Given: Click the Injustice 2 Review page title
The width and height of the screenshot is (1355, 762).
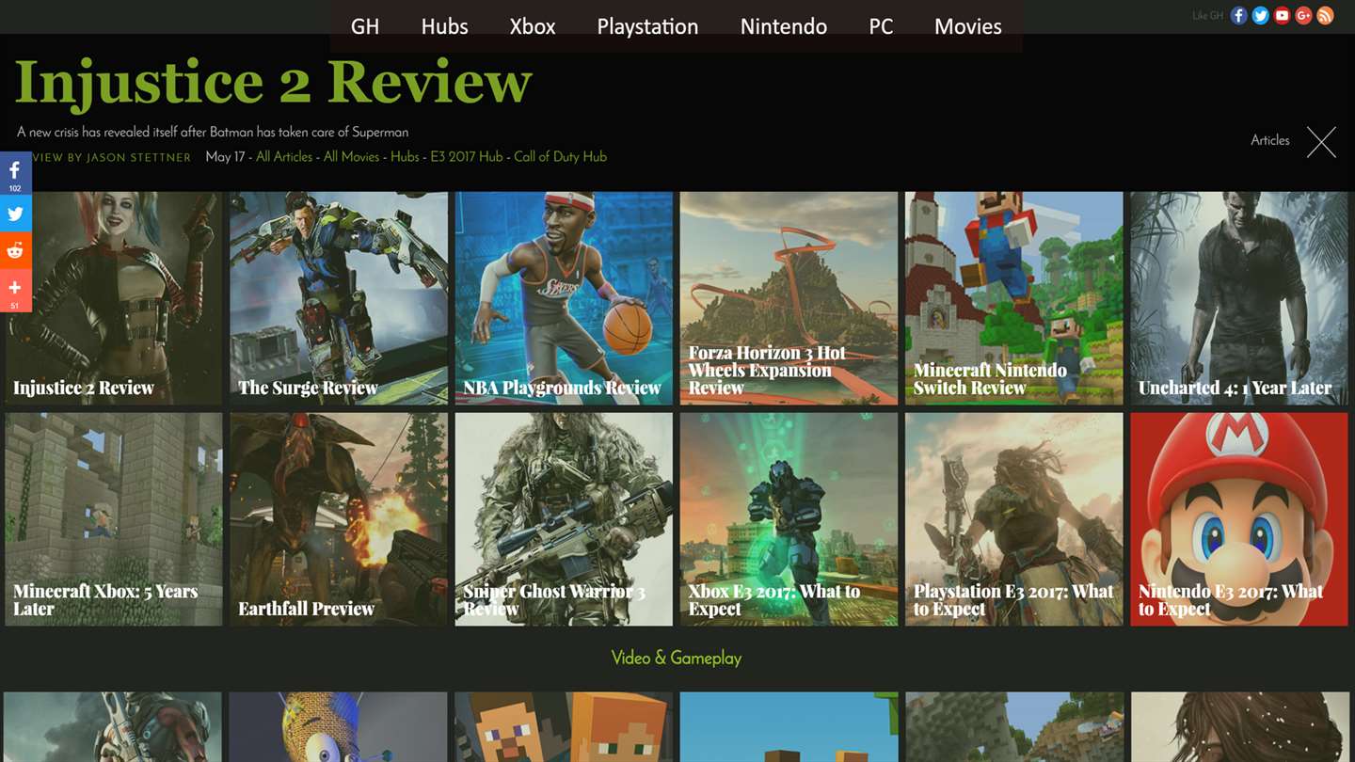Looking at the screenshot, I should click(274, 83).
